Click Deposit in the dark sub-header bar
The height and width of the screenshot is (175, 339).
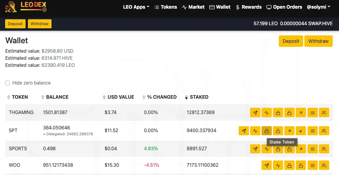(x=15, y=24)
